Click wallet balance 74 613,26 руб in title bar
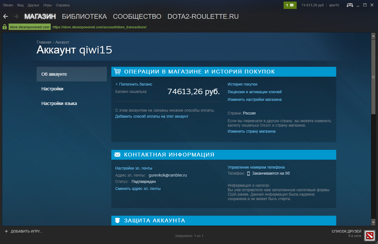 pyautogui.click(x=312, y=5)
